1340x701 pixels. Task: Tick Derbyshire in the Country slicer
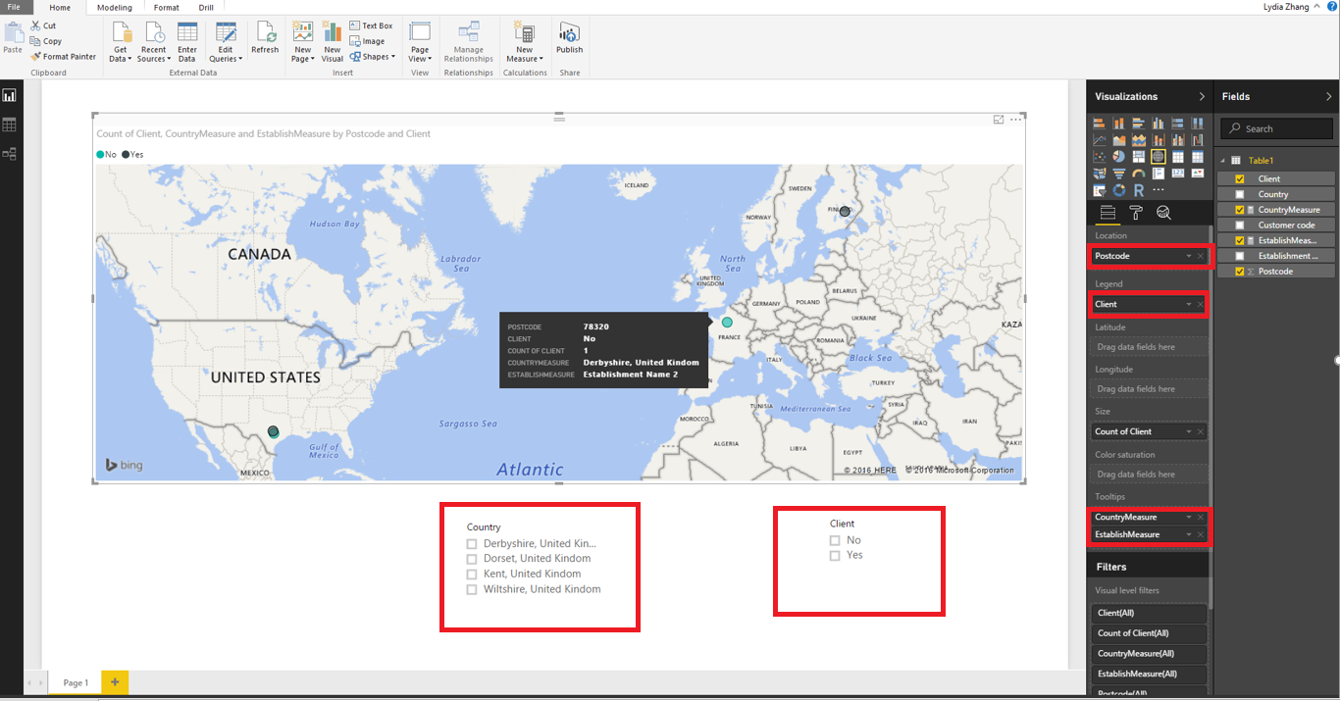pyautogui.click(x=472, y=543)
